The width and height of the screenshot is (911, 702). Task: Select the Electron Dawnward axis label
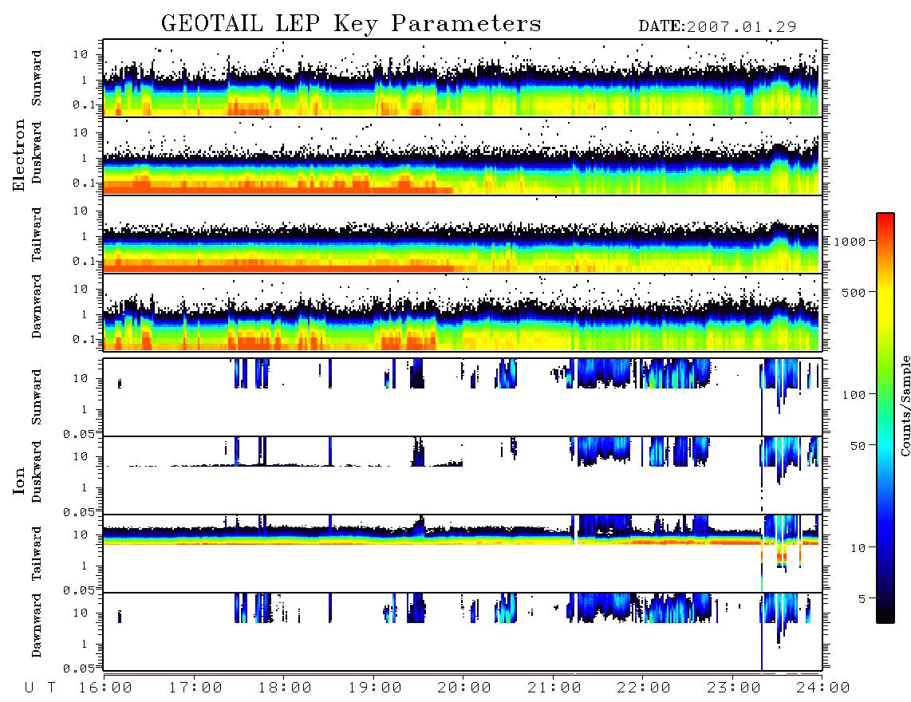37,306
